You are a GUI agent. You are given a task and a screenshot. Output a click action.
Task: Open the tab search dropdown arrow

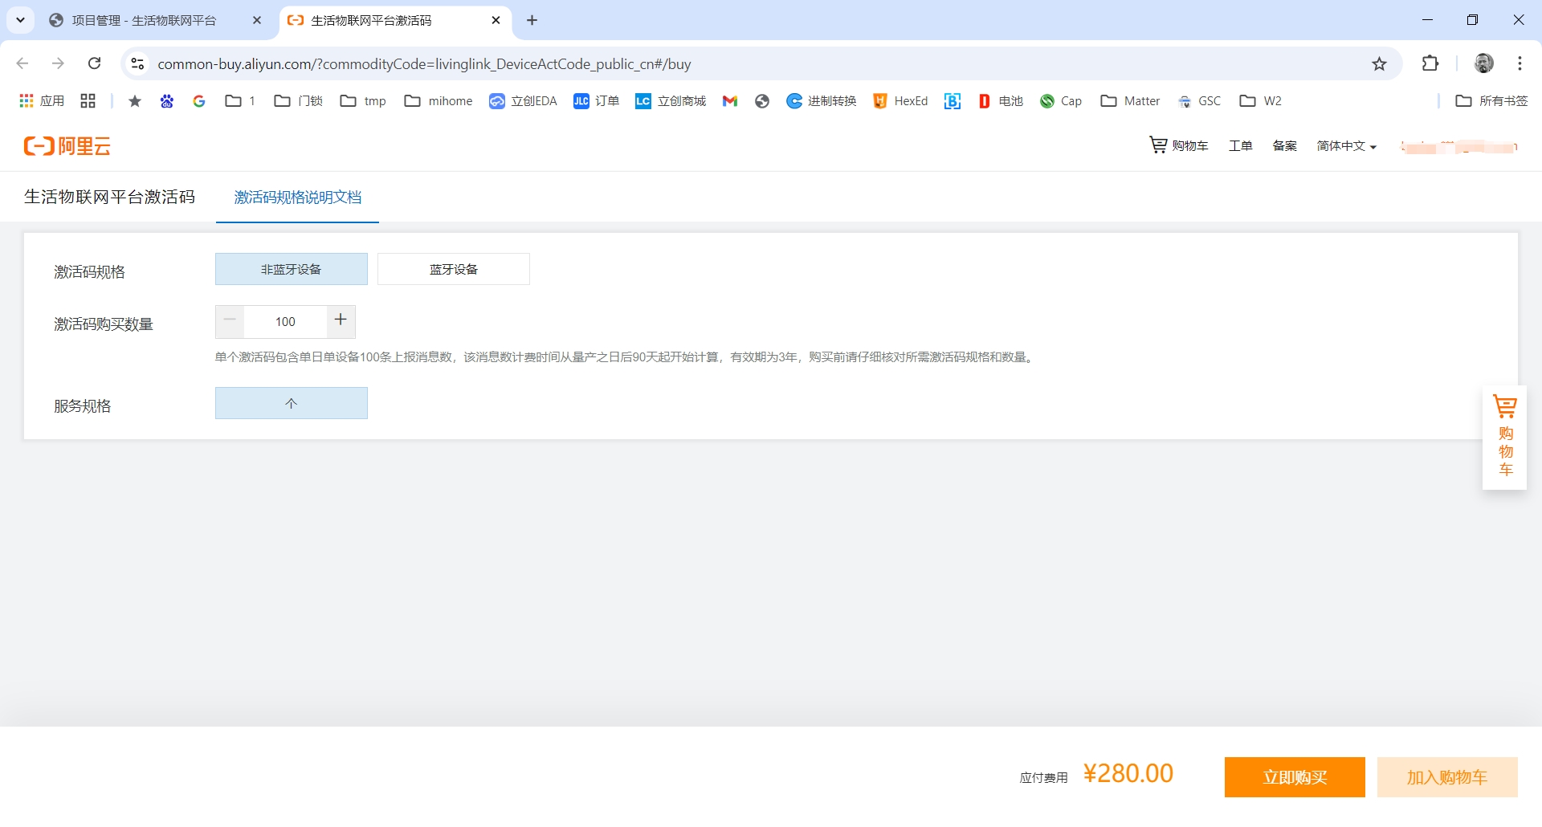21,20
